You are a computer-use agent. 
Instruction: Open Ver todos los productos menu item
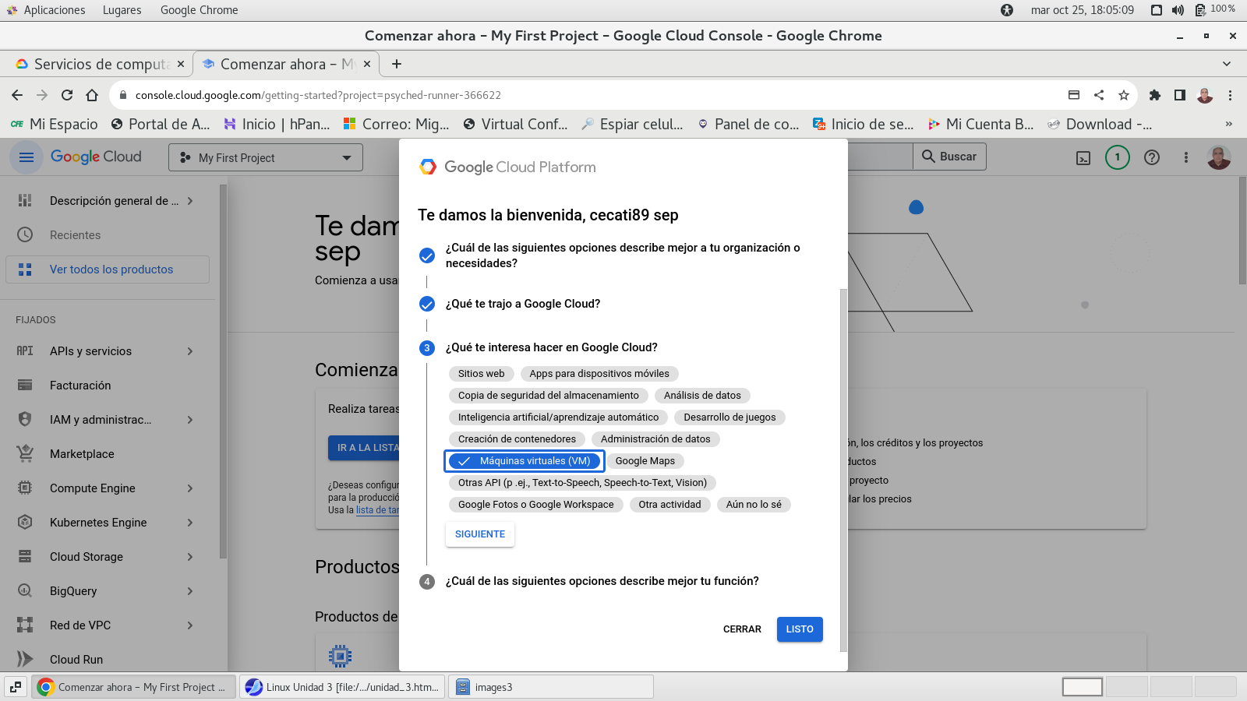pyautogui.click(x=111, y=269)
